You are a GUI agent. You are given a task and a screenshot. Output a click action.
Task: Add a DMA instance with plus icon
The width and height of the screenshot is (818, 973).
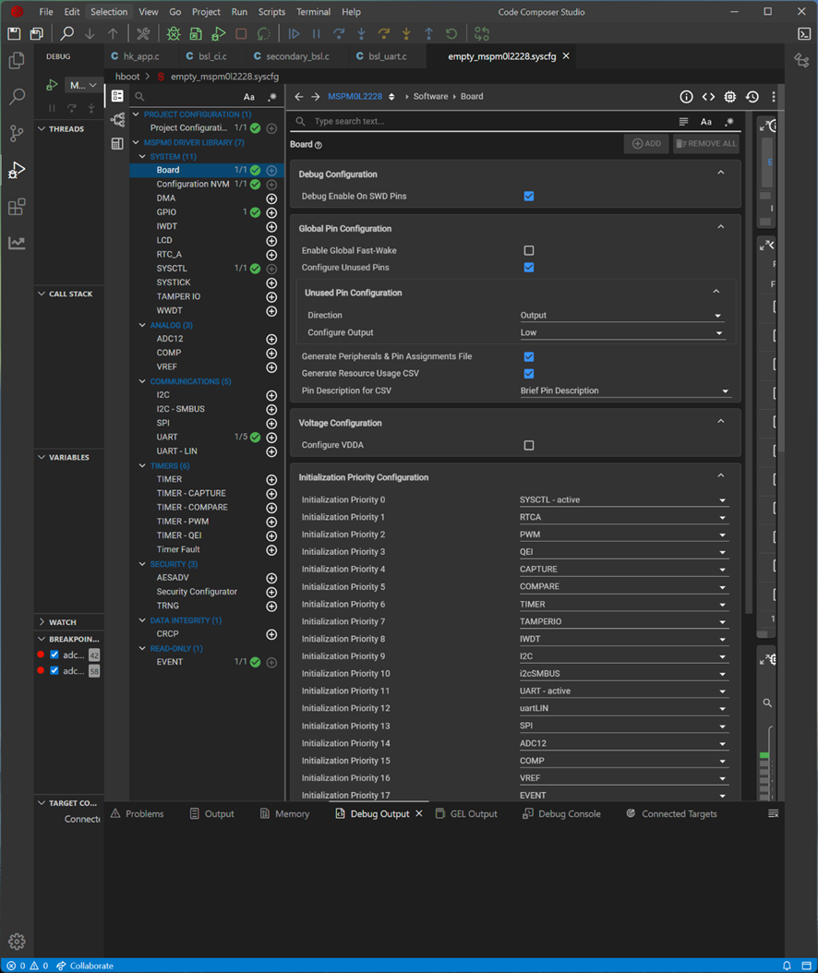(x=271, y=198)
